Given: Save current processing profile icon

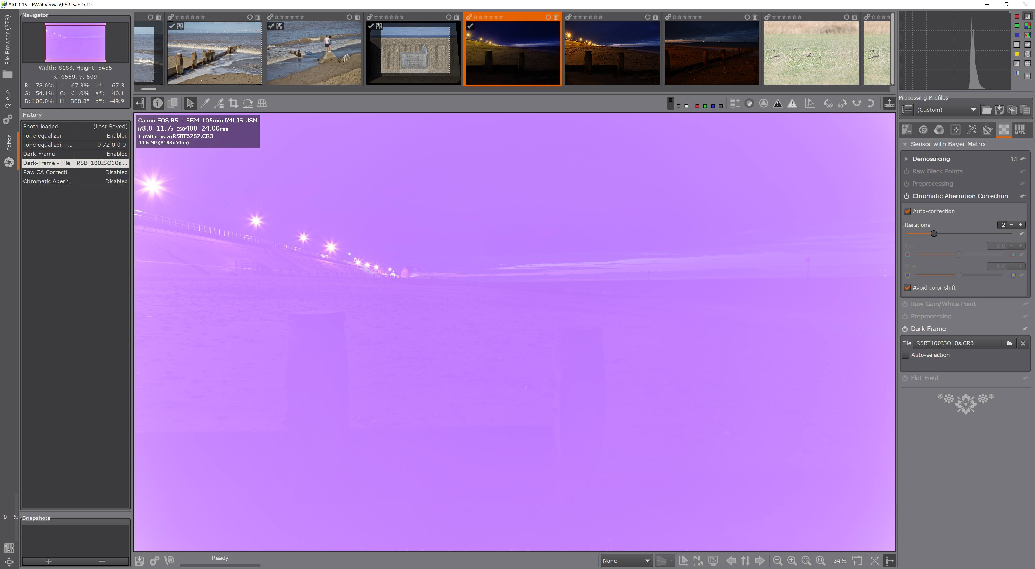Looking at the screenshot, I should (1000, 110).
